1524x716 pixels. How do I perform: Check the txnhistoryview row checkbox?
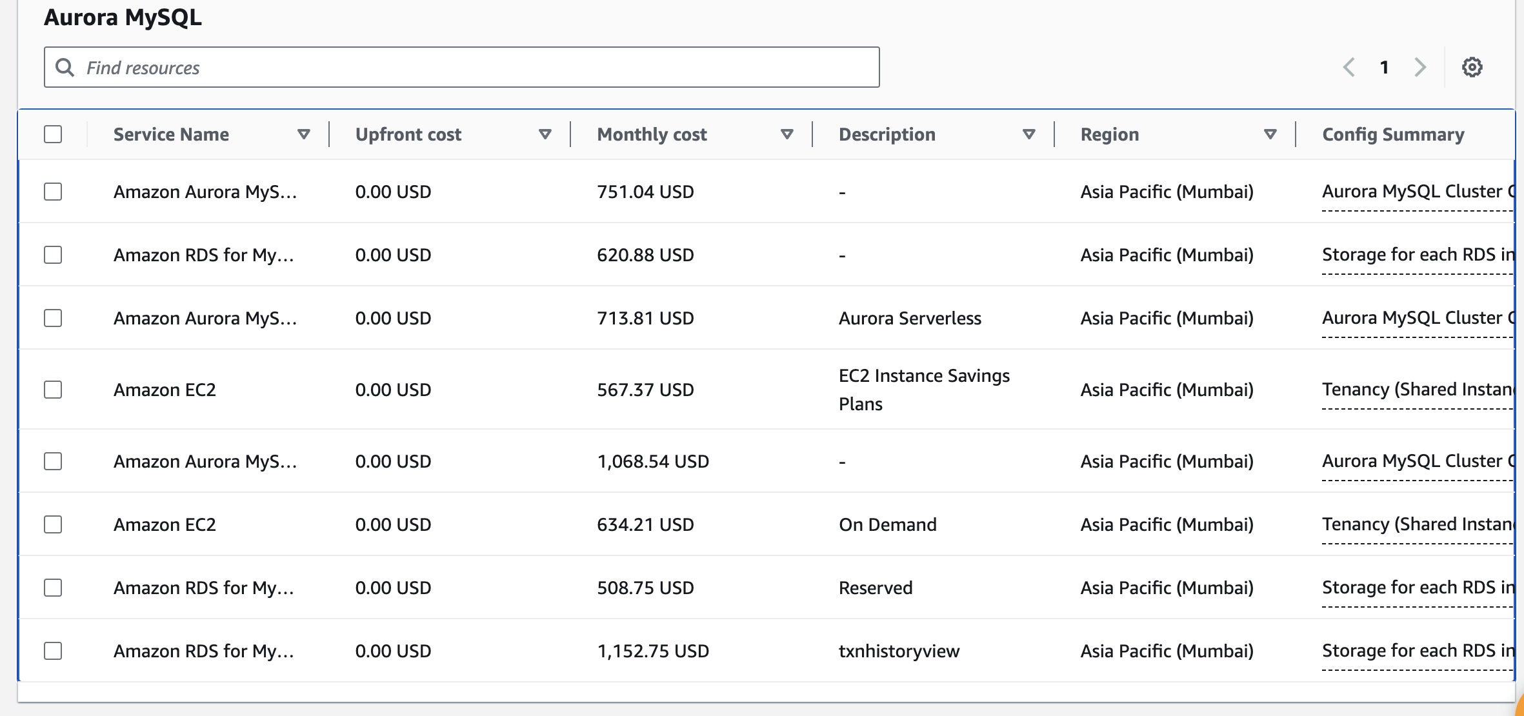click(x=53, y=651)
